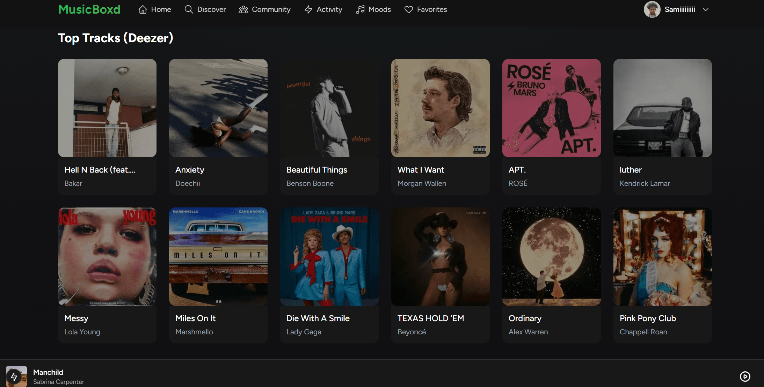Click the Ordinary track title
Image resolution: width=764 pixels, height=387 pixels.
pyautogui.click(x=525, y=318)
